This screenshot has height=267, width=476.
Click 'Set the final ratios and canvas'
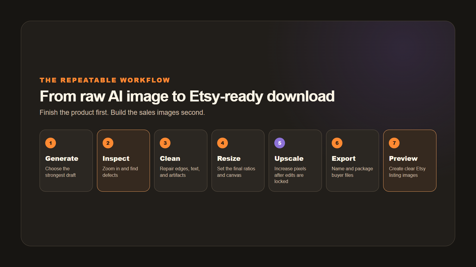point(236,172)
